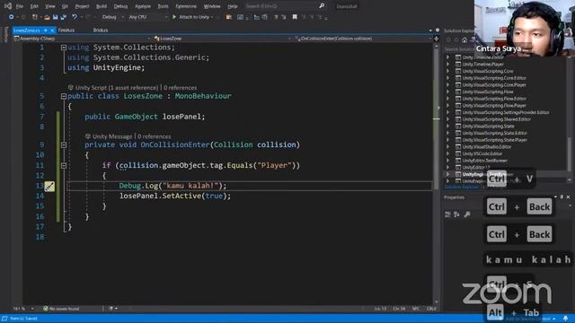Collapse the OnCollisionEnter method at line 9
The width and height of the screenshot is (575, 323).
[x=64, y=145]
